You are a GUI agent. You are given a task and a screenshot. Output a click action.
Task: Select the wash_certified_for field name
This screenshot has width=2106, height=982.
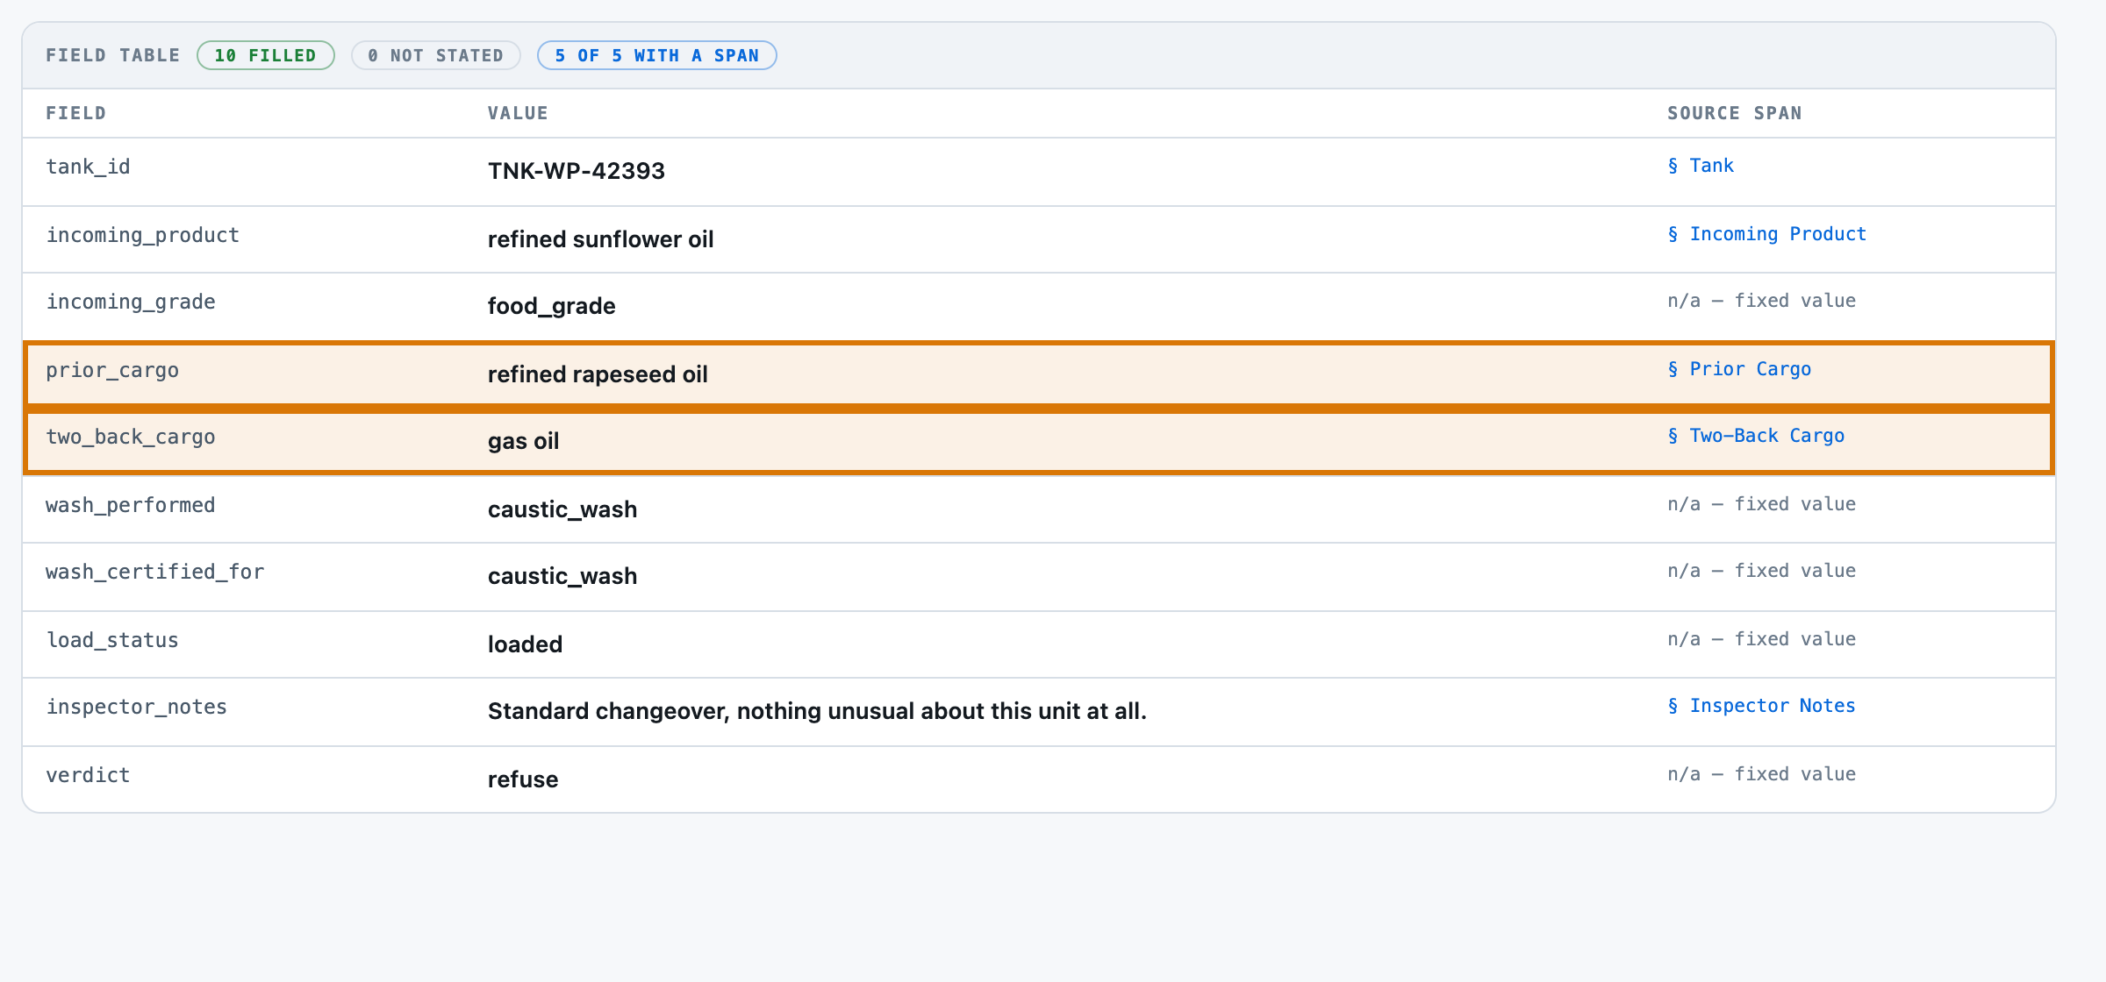tap(155, 572)
